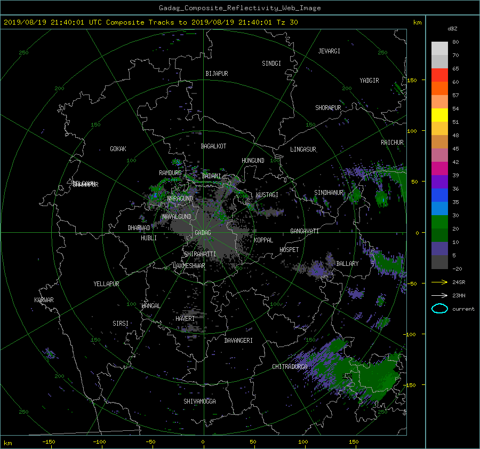Select the CHITRADURGA city label
The image size is (480, 449).
tap(290, 367)
